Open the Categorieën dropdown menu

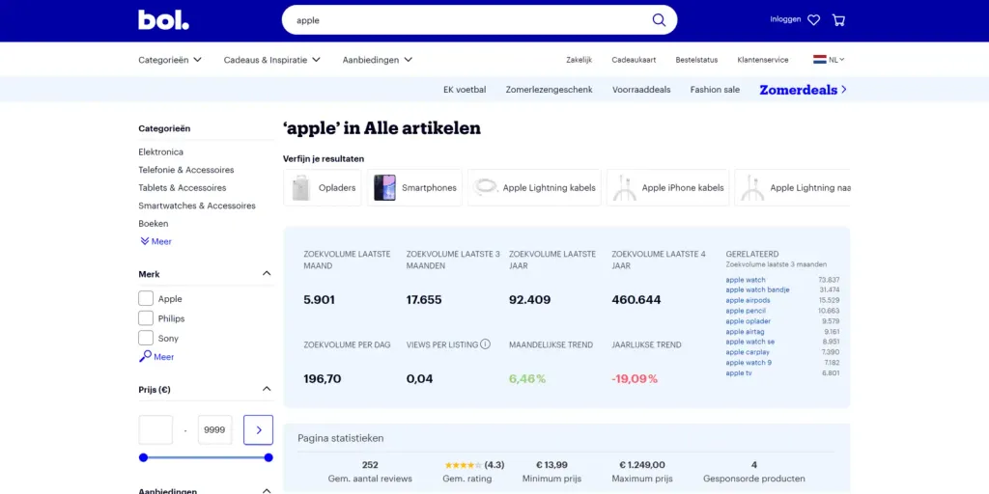click(x=170, y=60)
